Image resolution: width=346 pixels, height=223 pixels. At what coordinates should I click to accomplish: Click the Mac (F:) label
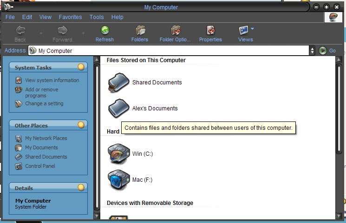pyautogui.click(x=142, y=179)
